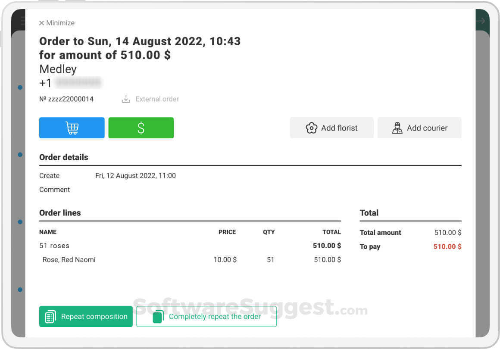
Task: Click the customer name Medley
Action: [58, 69]
